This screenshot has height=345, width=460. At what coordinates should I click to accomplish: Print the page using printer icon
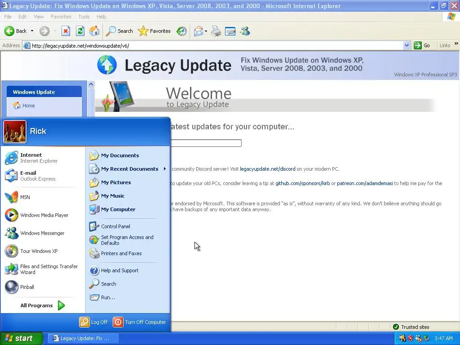216,31
